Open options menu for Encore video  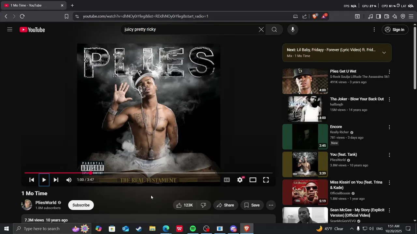pyautogui.click(x=389, y=127)
